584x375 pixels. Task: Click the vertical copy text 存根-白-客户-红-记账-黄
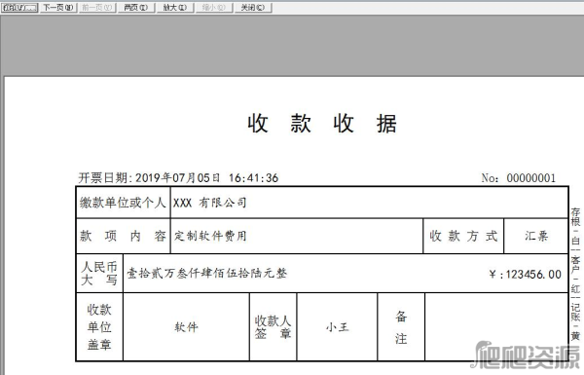coord(575,274)
